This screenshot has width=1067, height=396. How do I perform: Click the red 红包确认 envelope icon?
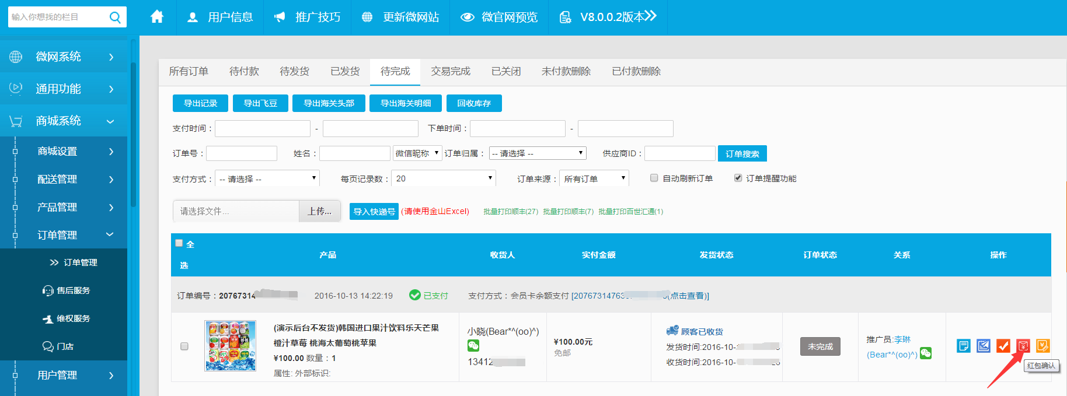click(x=1023, y=346)
